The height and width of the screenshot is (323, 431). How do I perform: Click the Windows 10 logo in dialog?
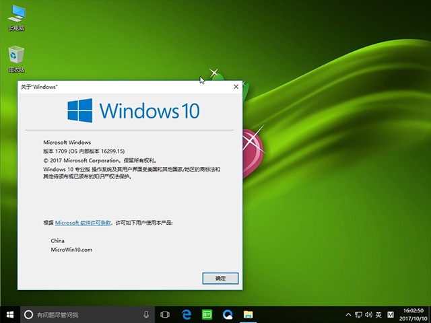coord(133,110)
